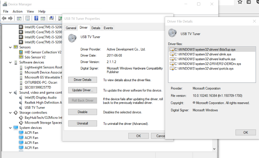Open the File menu
The image size is (259, 158).
click(6, 11)
